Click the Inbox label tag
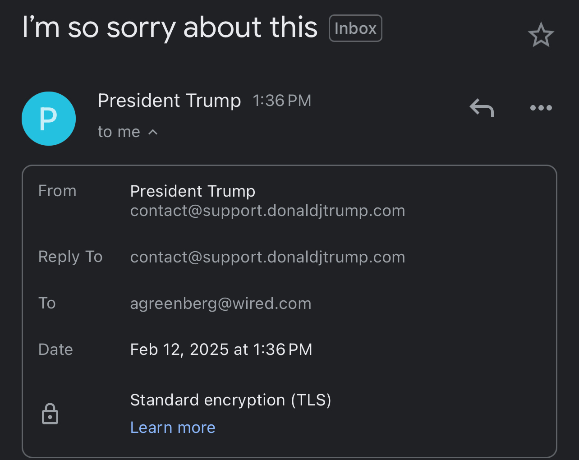 355,28
